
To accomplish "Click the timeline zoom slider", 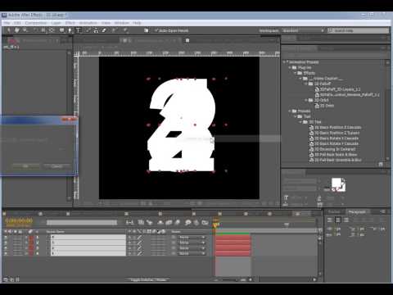I will pyautogui.click(x=231, y=279).
